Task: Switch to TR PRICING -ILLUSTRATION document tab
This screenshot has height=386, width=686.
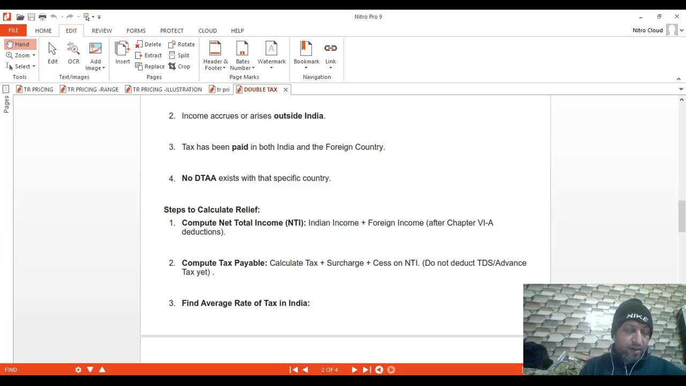Action: [x=163, y=90]
